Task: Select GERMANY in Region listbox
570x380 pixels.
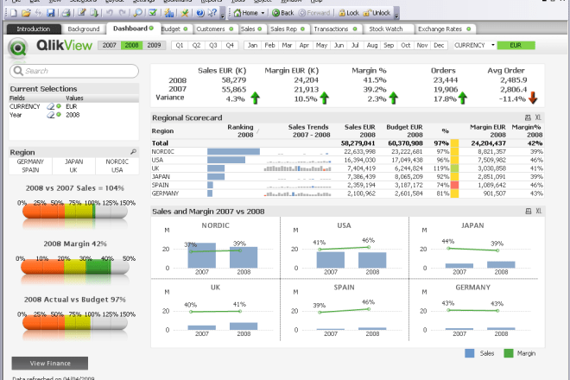Action: 30,161
